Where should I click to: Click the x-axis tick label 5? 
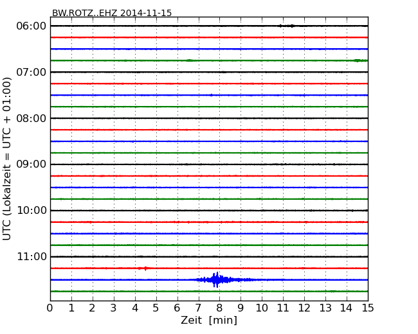pyautogui.click(x=156, y=308)
